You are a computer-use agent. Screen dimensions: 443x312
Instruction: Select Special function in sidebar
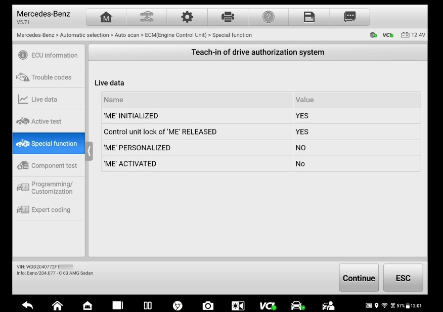[x=49, y=143]
